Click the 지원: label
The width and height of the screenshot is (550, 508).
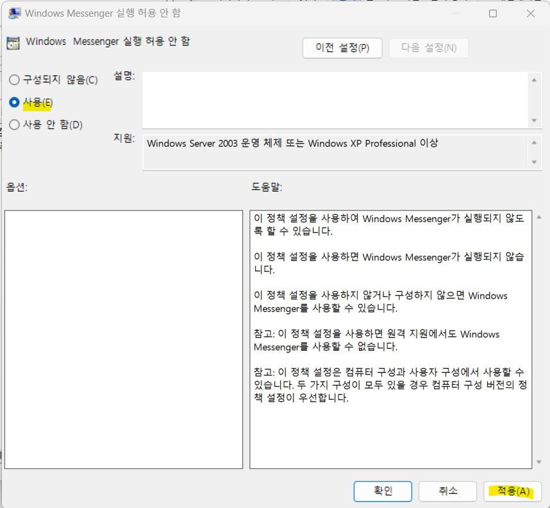pyautogui.click(x=124, y=138)
